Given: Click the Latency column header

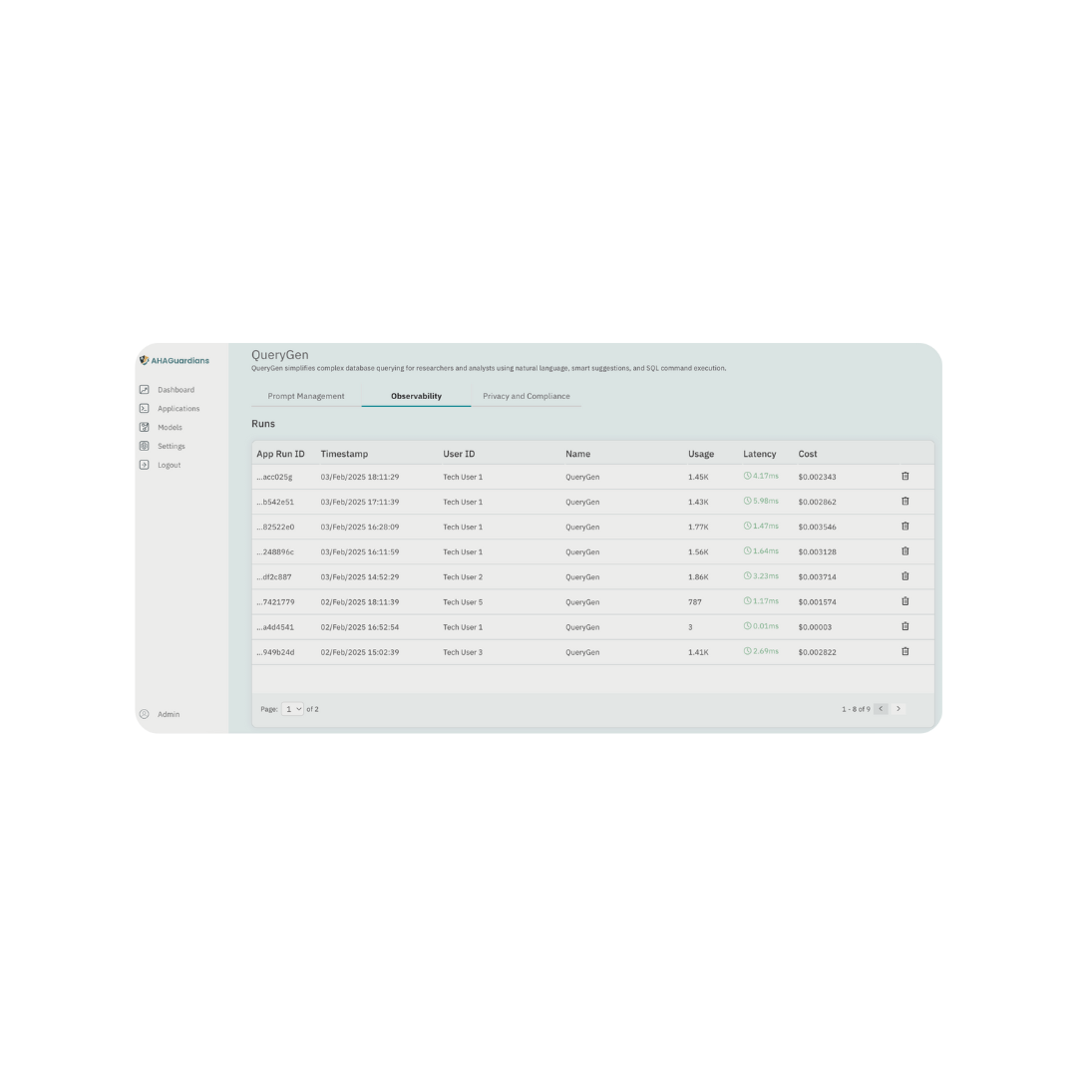Looking at the screenshot, I should 759,454.
